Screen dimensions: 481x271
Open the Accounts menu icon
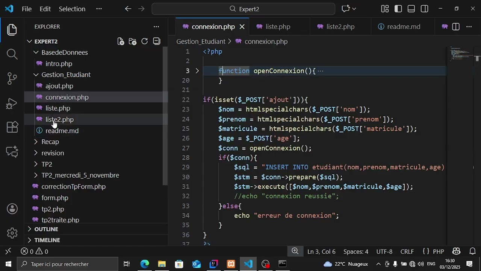click(12, 209)
